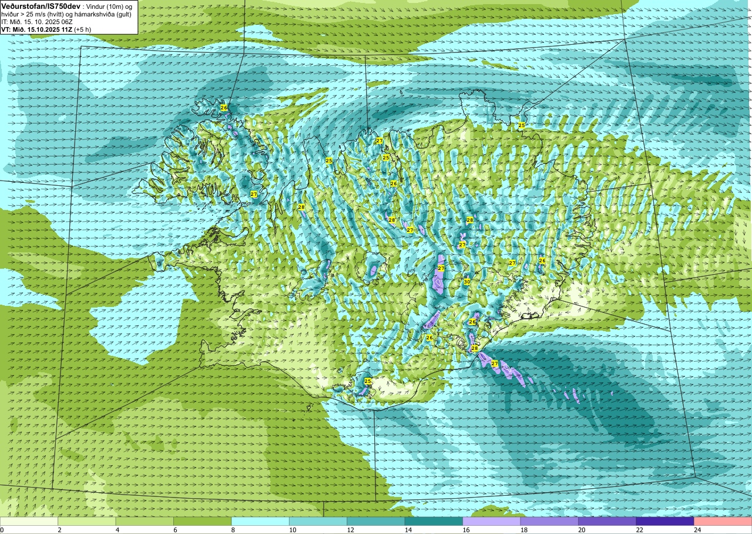Click the 22–24 m/s dark indigo legend swatch
Image resolution: width=752 pixels, height=534 pixels.
click(x=665, y=522)
